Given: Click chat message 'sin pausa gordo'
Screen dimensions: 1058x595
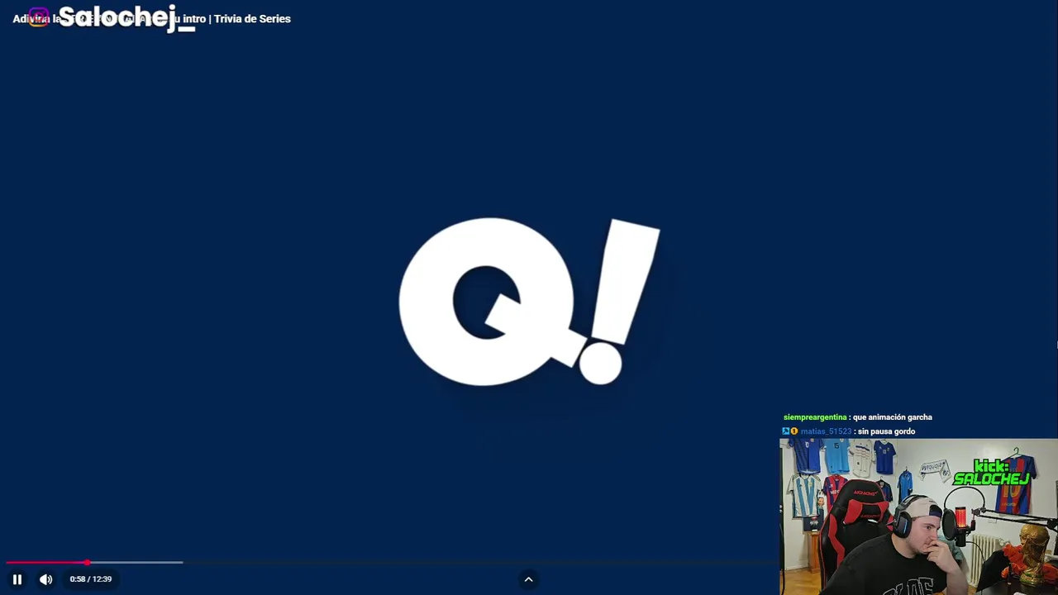Looking at the screenshot, I should pyautogui.click(x=886, y=431).
